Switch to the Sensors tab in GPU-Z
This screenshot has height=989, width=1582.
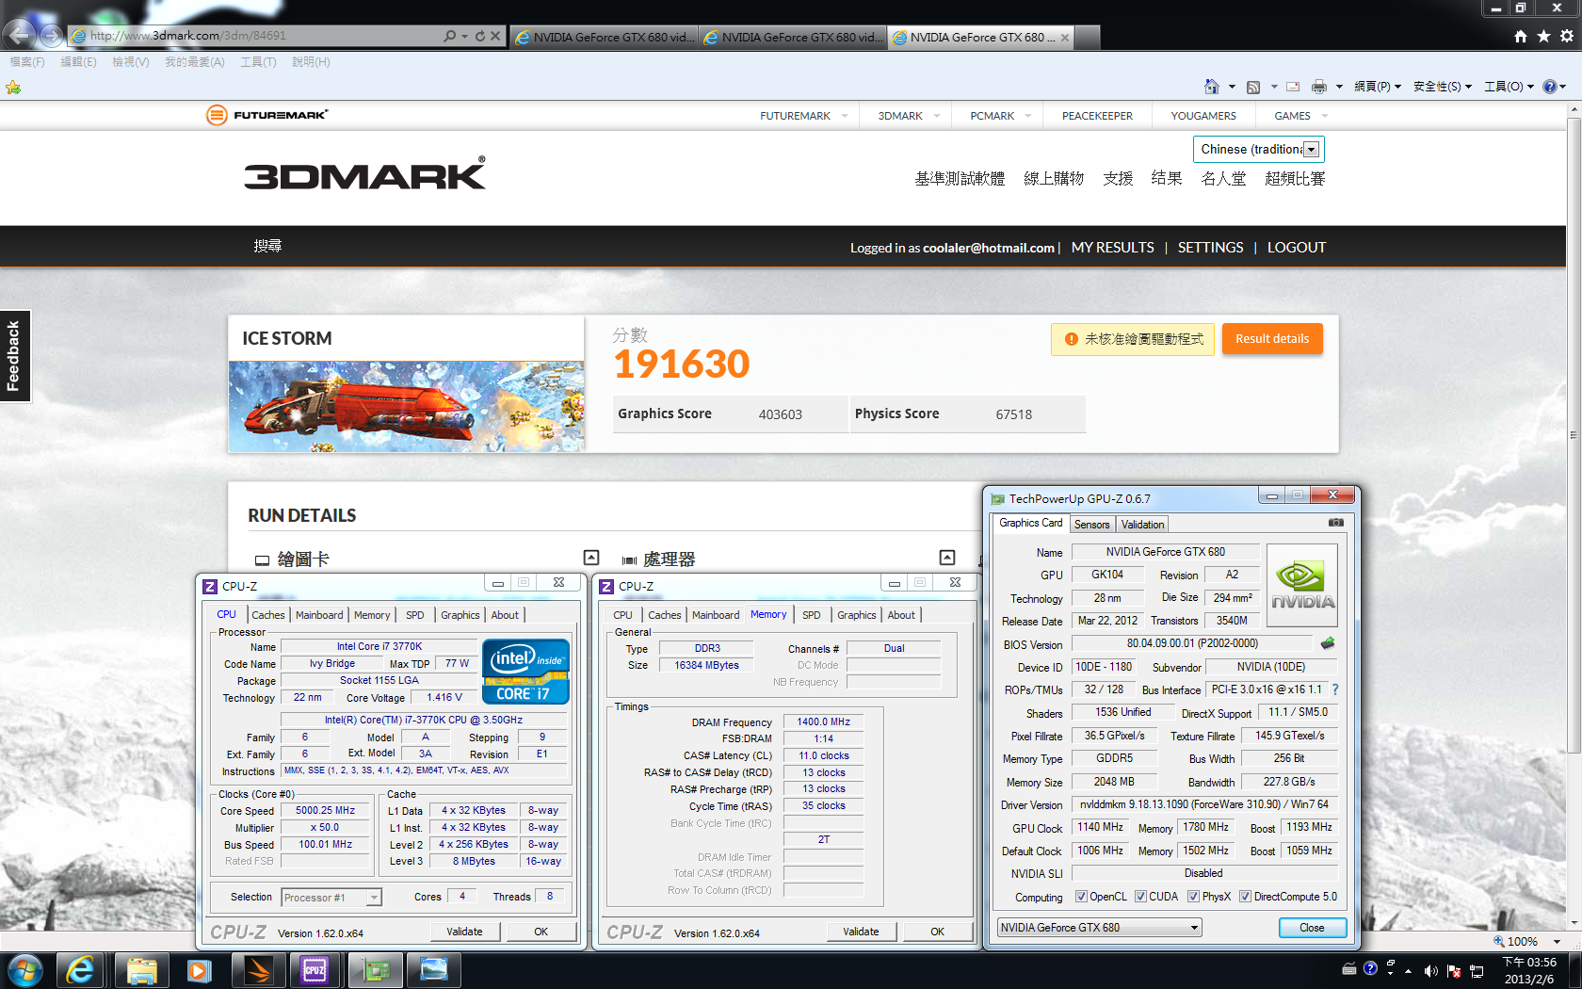click(x=1091, y=525)
